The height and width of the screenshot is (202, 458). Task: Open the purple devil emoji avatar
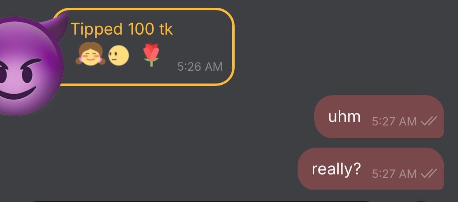[x=31, y=64]
